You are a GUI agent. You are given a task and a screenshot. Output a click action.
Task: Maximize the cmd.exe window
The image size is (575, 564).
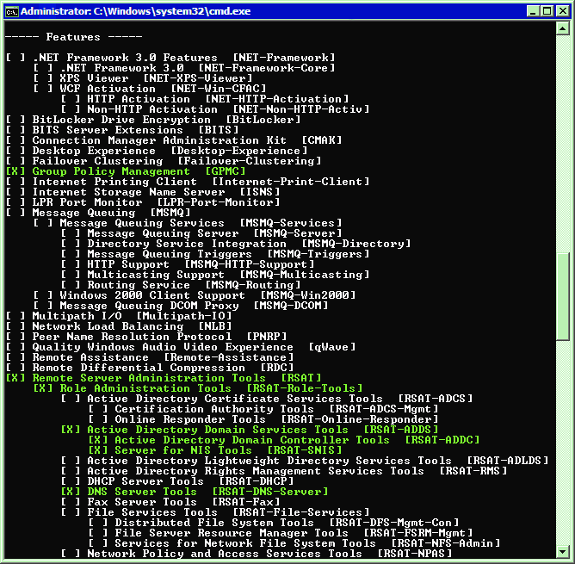click(x=547, y=11)
